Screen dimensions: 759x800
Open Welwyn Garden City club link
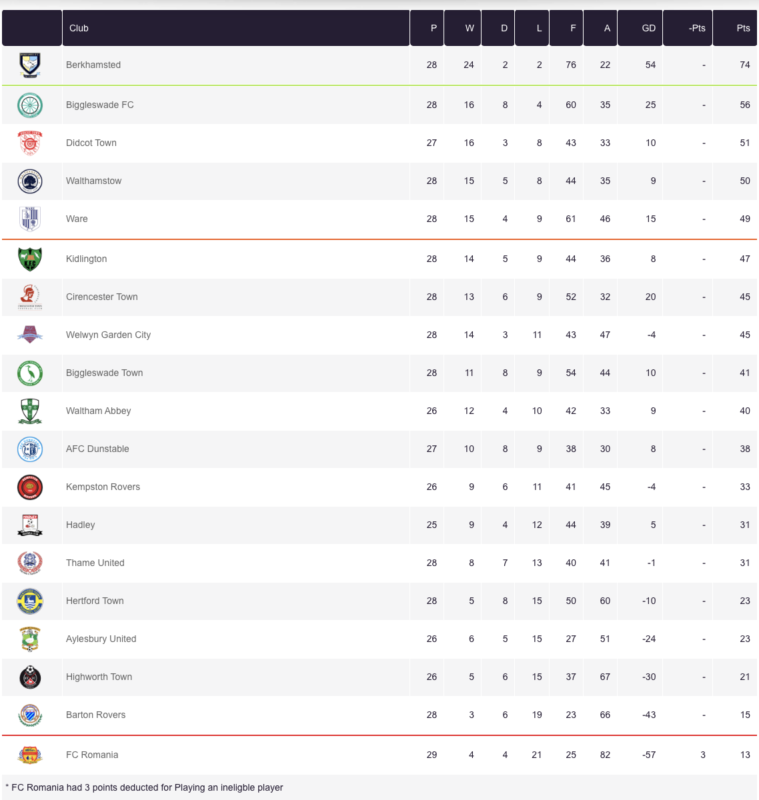[x=108, y=335]
